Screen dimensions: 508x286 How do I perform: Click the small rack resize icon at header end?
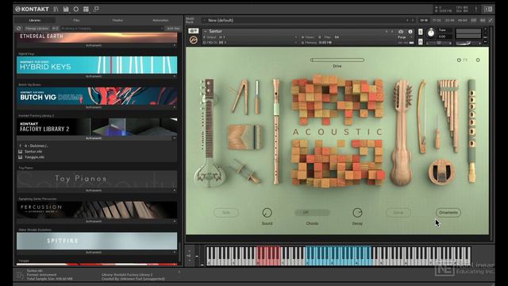click(x=491, y=21)
